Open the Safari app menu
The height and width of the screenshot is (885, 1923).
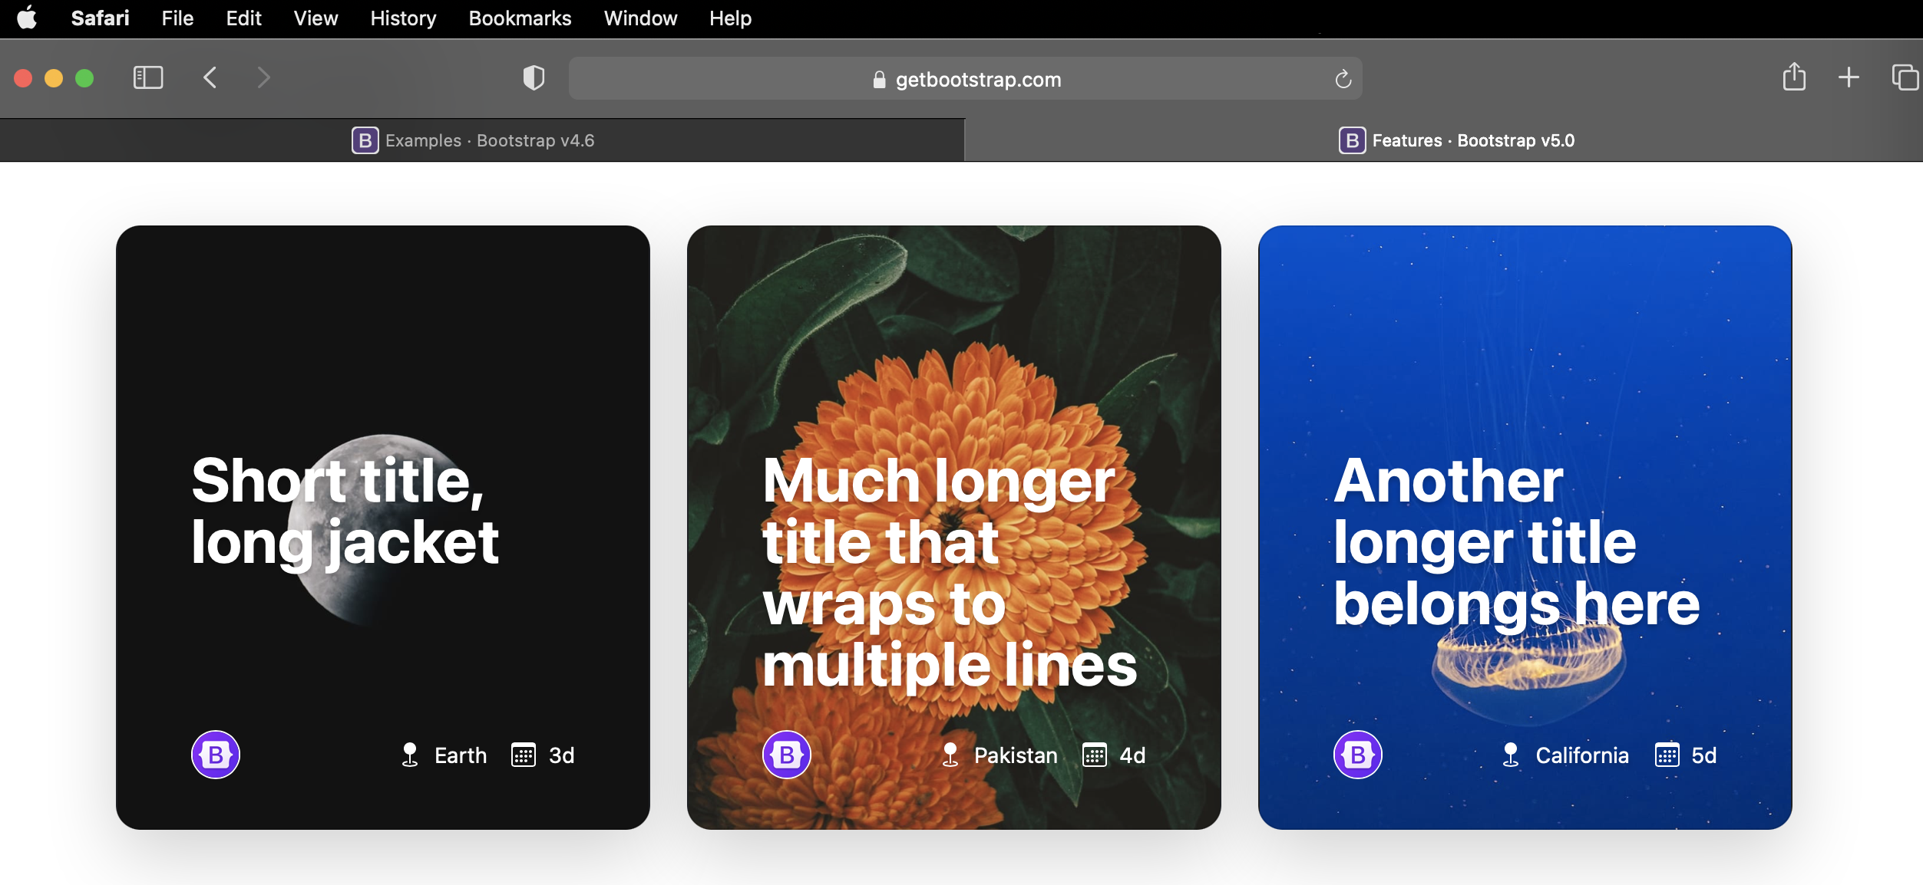click(x=100, y=18)
